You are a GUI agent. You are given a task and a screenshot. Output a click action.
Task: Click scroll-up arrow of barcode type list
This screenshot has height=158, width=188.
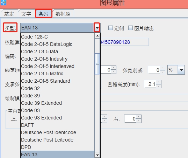point(97,36)
